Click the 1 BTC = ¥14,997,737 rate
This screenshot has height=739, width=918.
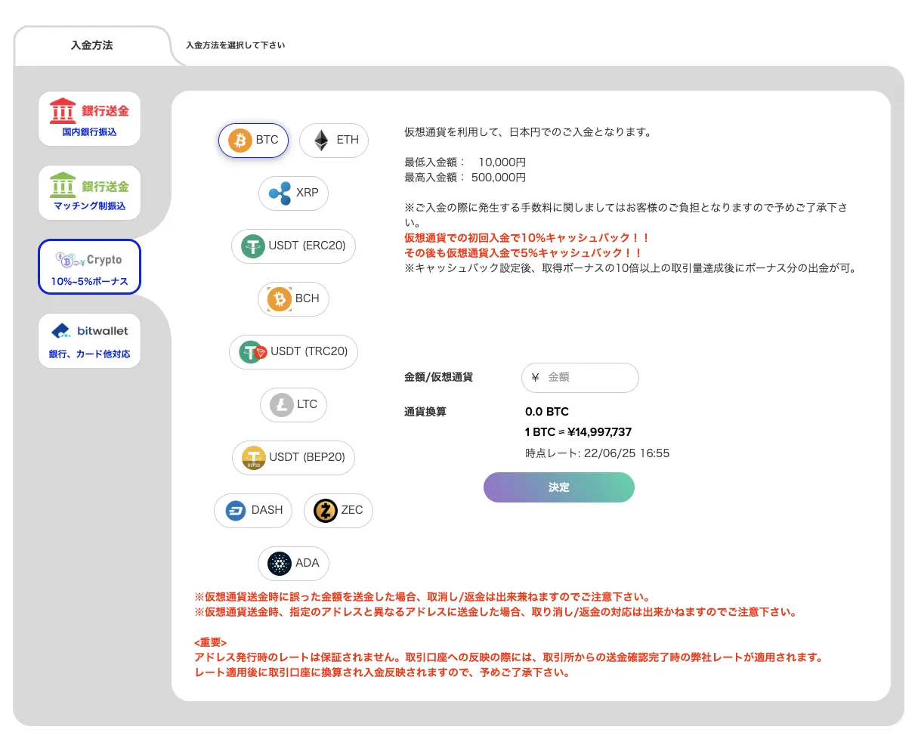pos(579,433)
